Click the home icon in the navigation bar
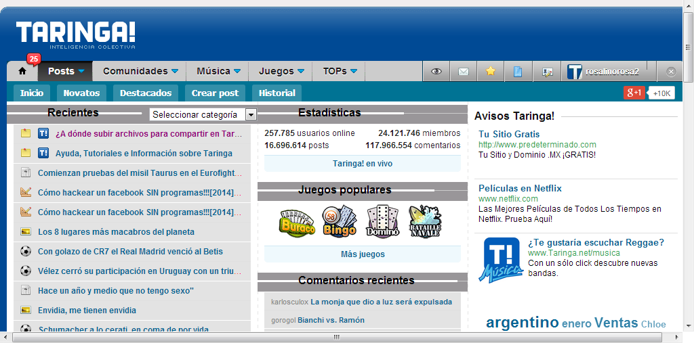Image resolution: width=694 pixels, height=343 pixels. [x=22, y=72]
